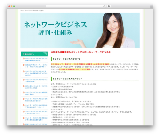Open link 意外と難しいネットワークビジネスにおける日用品
The image size is (160, 135).
pos(36,87)
